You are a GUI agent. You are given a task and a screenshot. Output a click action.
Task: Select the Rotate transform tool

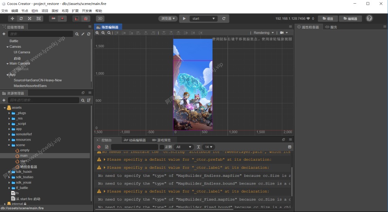(x=21, y=19)
